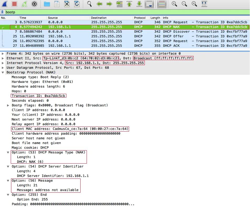The image size is (250, 207).
Task: Open a capture file with the folder icon
Action: [47, 4]
